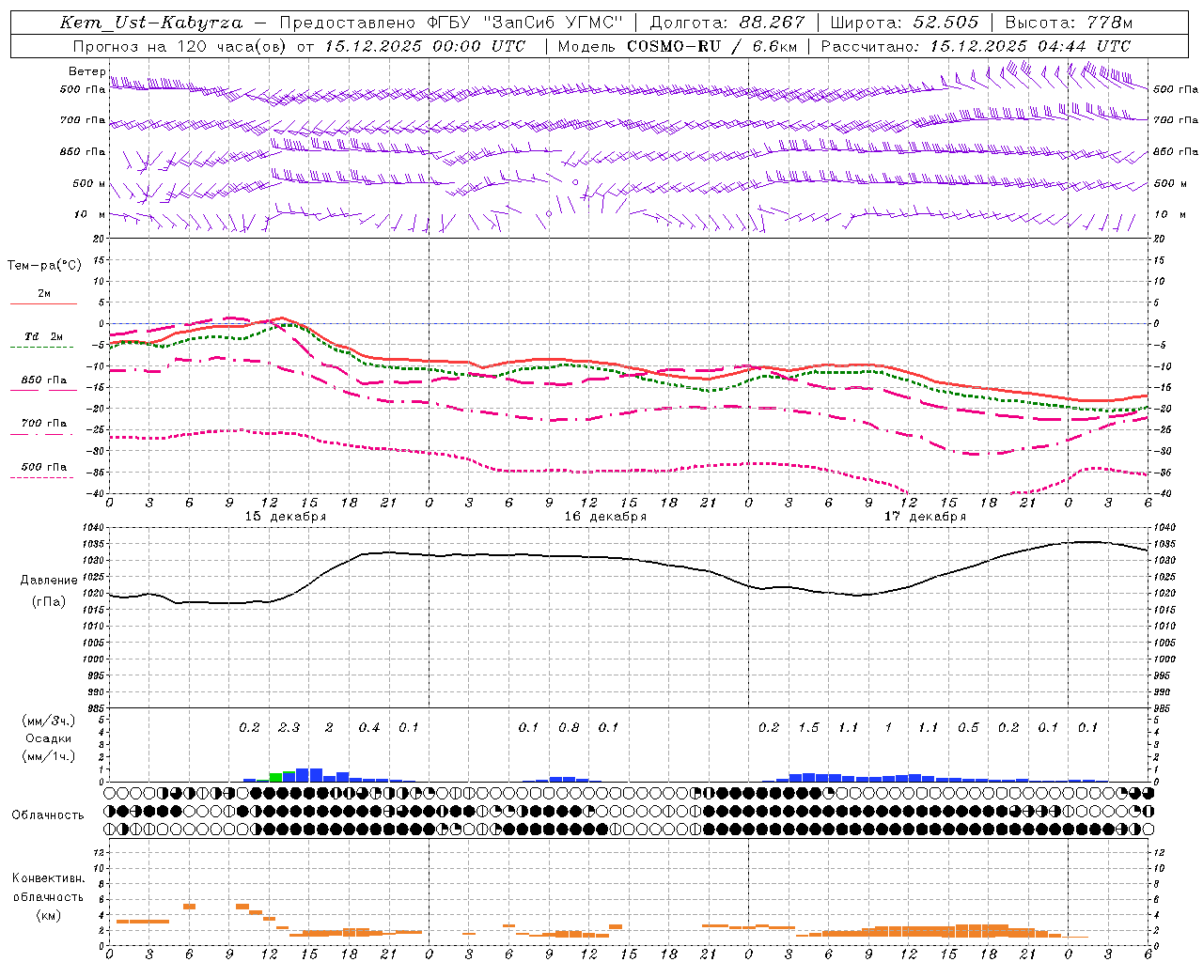Click the 2м solid red legend line
The image size is (1203, 962).
point(43,303)
